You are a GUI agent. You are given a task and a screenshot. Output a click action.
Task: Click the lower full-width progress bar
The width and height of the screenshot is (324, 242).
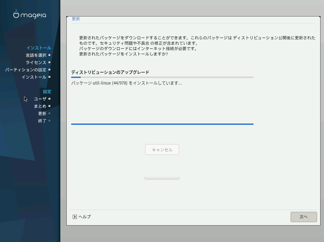(x=162, y=124)
